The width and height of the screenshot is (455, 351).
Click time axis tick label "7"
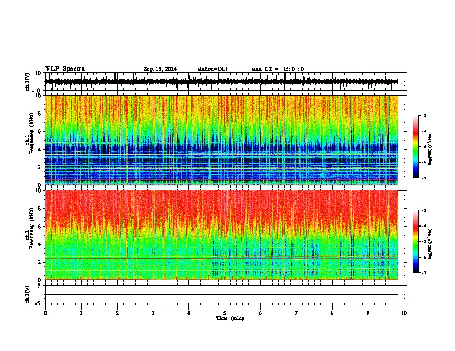point(296,313)
